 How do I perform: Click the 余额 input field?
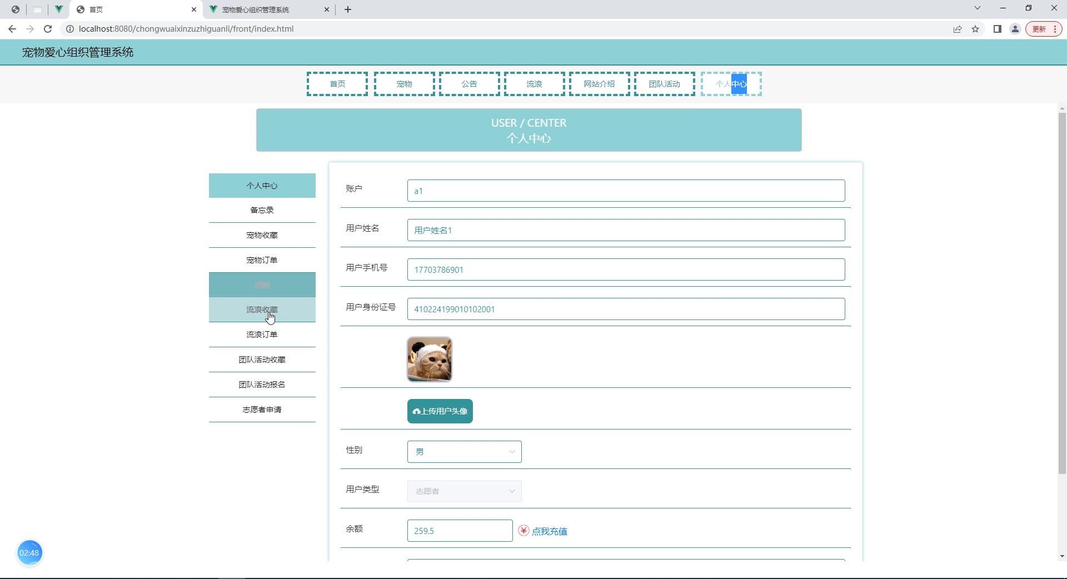coord(460,531)
